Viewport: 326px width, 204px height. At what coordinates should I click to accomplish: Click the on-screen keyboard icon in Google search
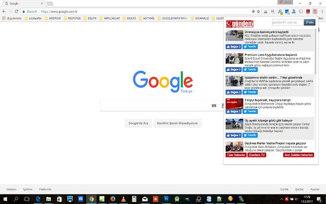pos(214,106)
